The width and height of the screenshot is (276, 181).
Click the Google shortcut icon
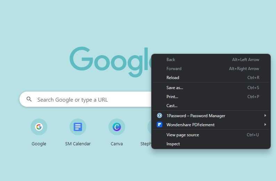point(39,127)
